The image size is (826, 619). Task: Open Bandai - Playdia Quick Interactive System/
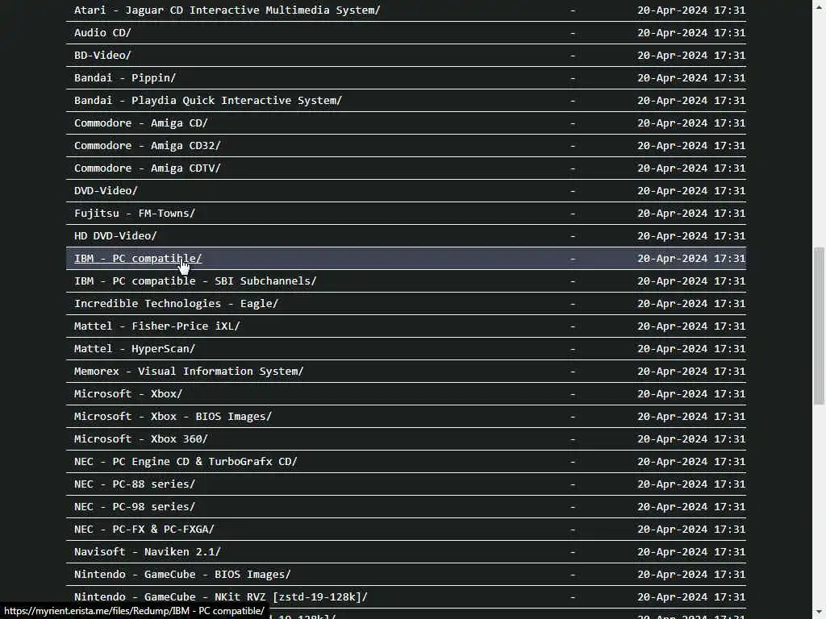coord(208,101)
